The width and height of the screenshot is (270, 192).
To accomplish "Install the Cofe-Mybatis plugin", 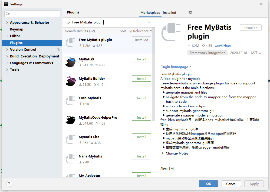I will pyautogui.click(x=141, y=98).
